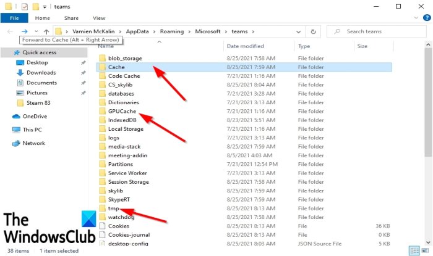Viewport: 433px width, 256px height.
Task: Click the scrollbar down arrow
Action: click(x=428, y=242)
